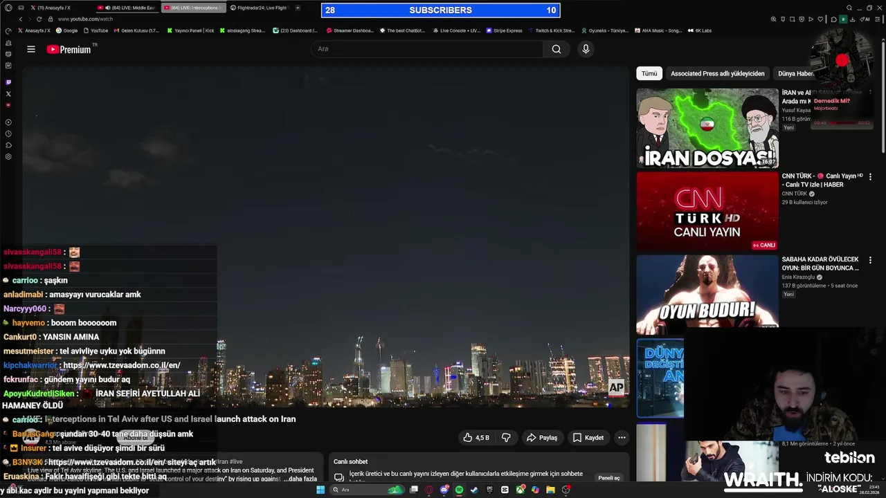Image resolution: width=886 pixels, height=498 pixels.
Task: Open Twitch in the Opera sidebar
Action: (8, 82)
